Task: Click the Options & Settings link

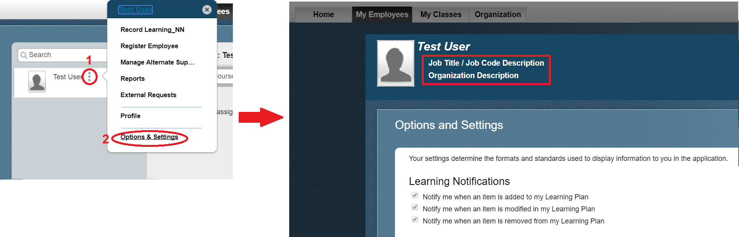Action: pyautogui.click(x=149, y=137)
